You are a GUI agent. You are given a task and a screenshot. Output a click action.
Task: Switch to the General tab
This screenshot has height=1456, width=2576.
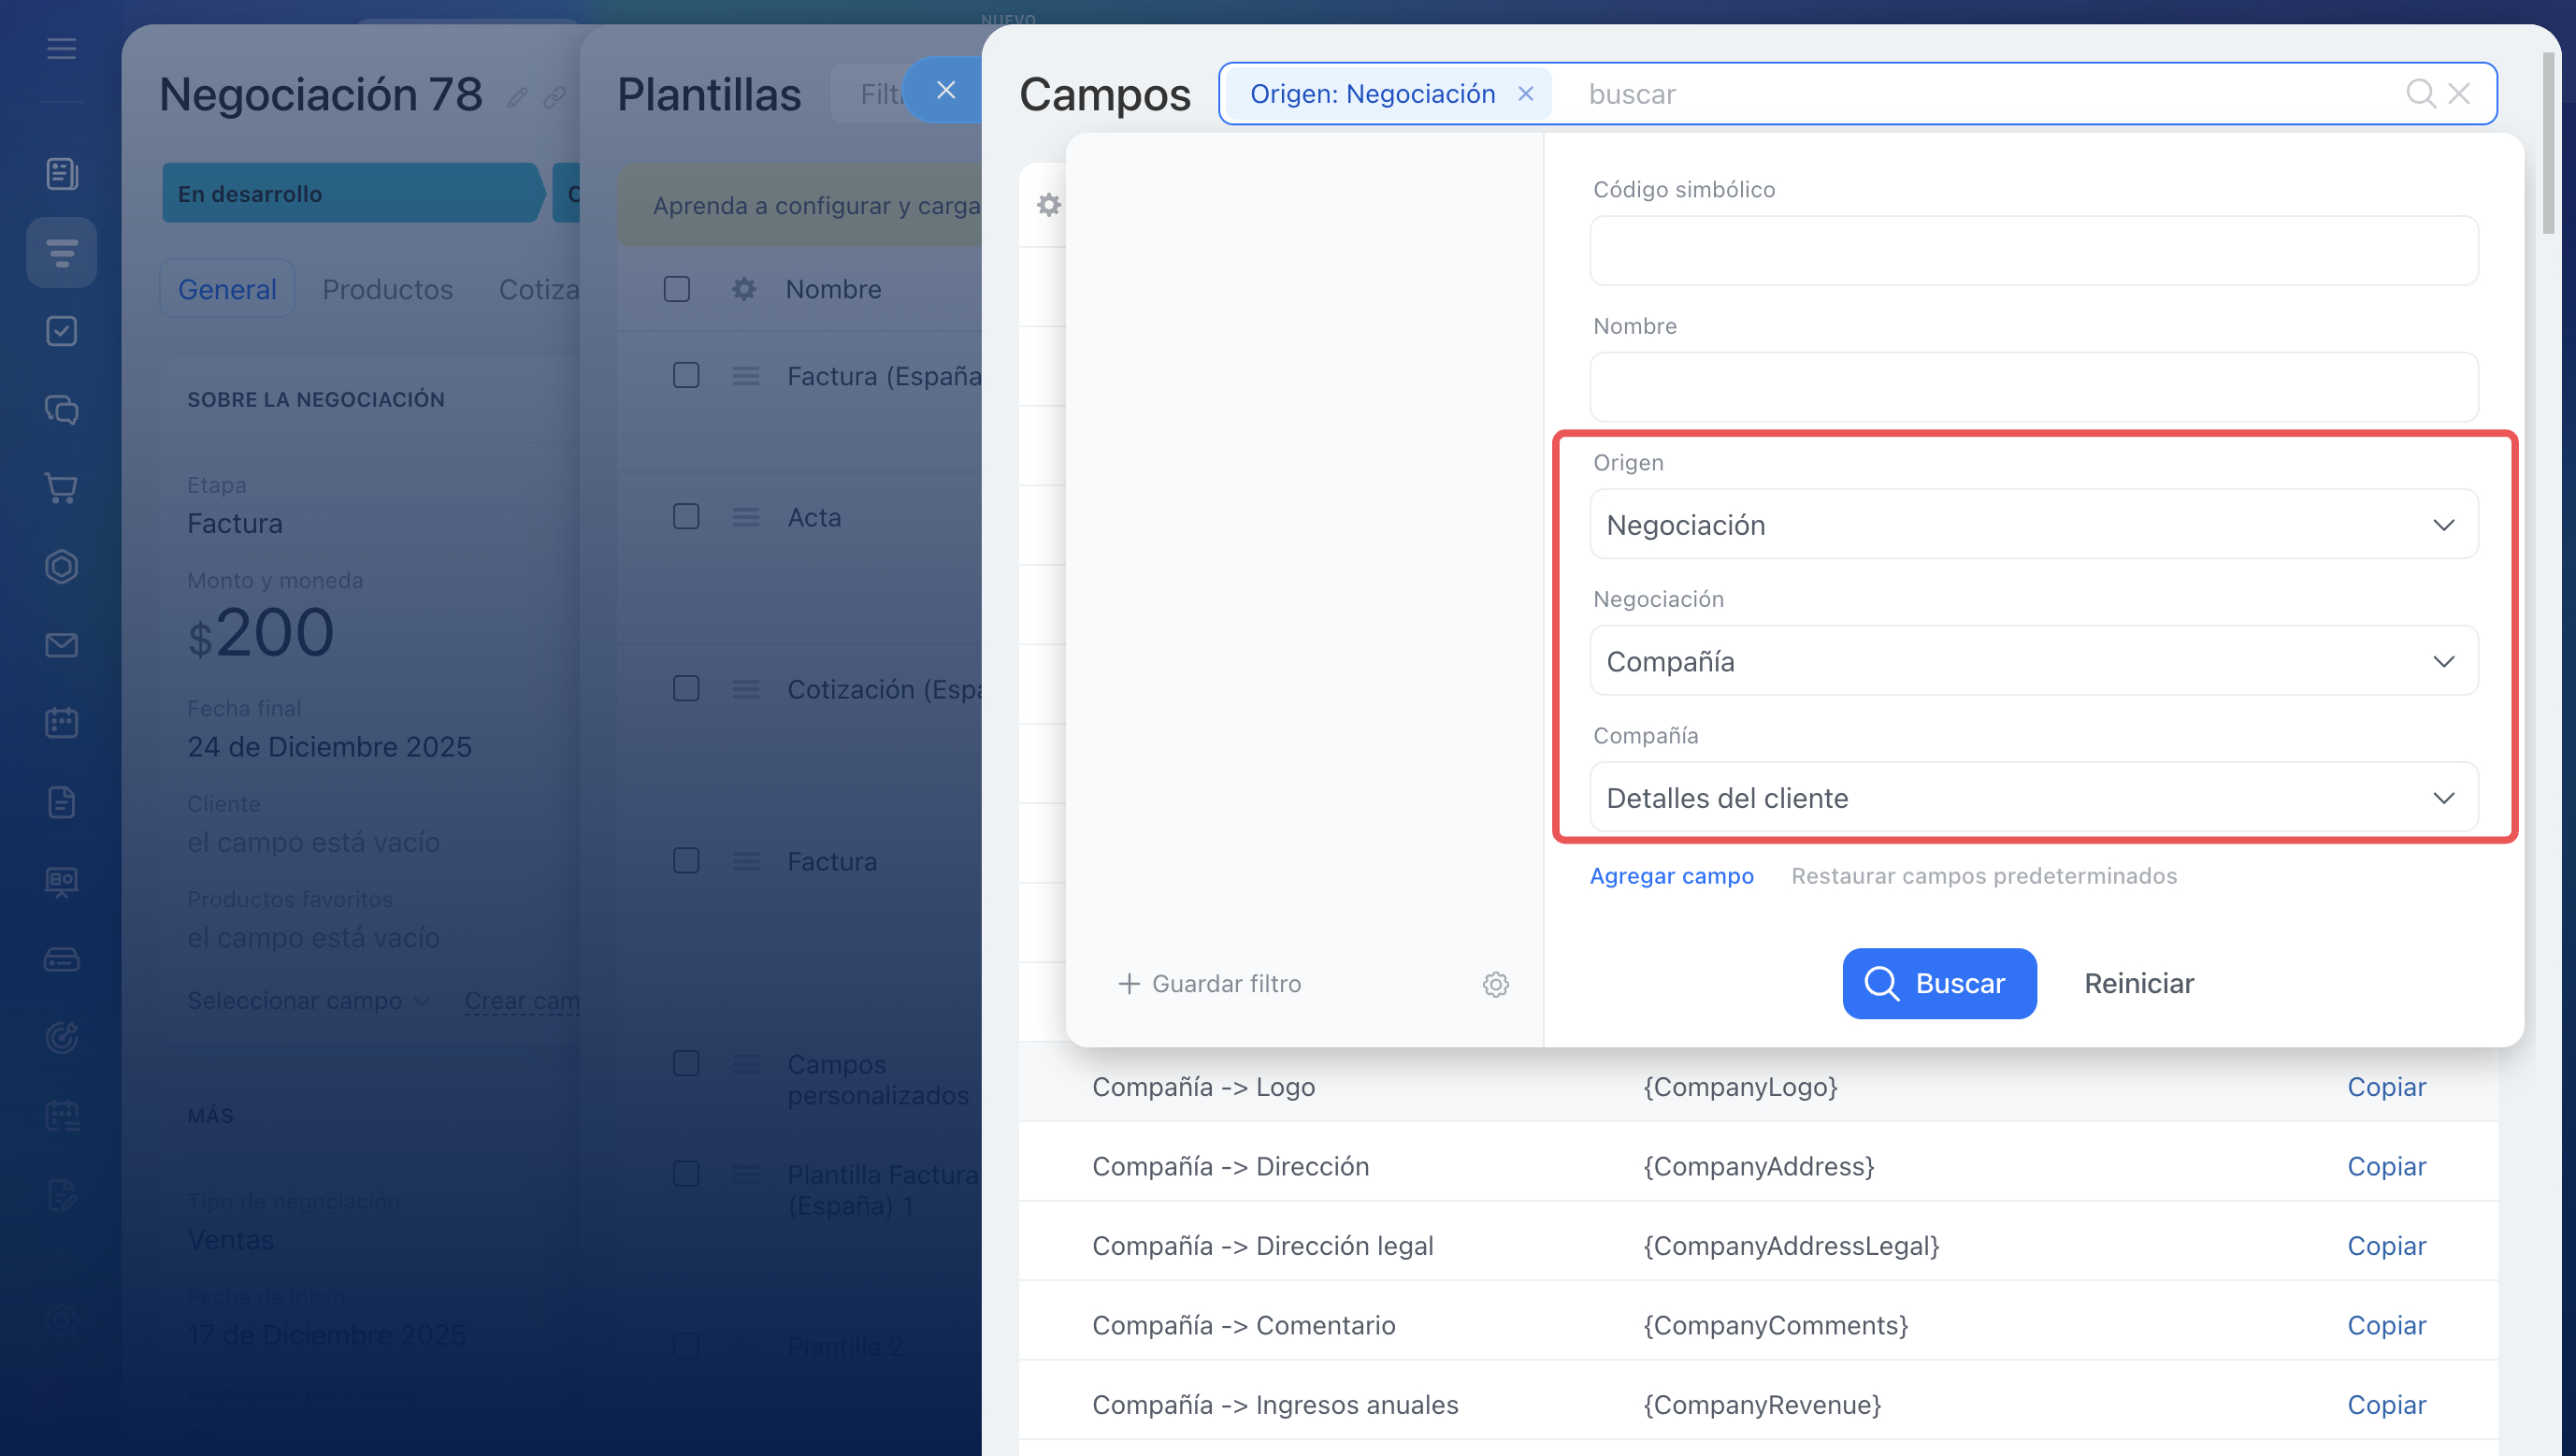click(227, 289)
